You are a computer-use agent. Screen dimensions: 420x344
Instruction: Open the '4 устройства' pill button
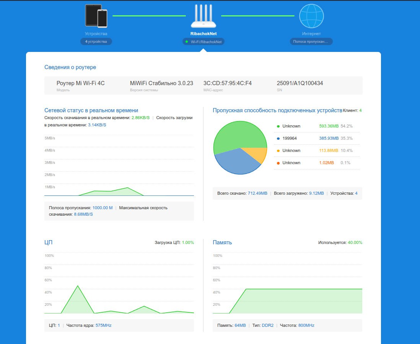96,42
